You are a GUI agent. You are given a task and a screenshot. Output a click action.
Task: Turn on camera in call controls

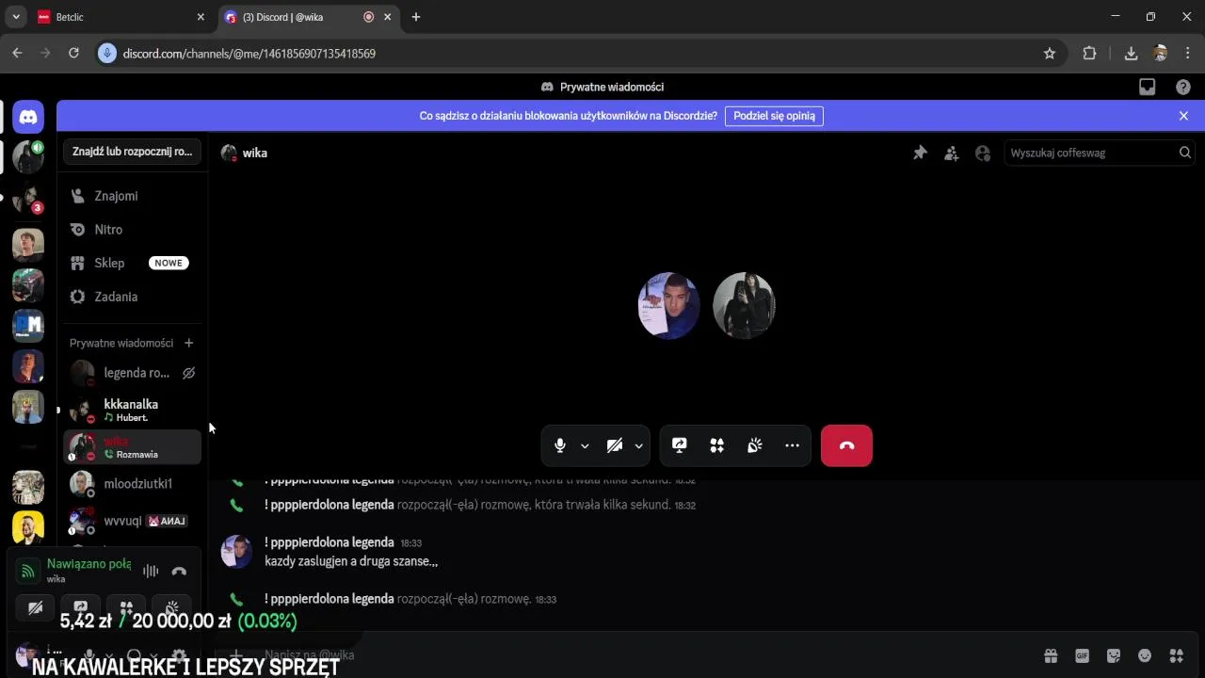[615, 445]
